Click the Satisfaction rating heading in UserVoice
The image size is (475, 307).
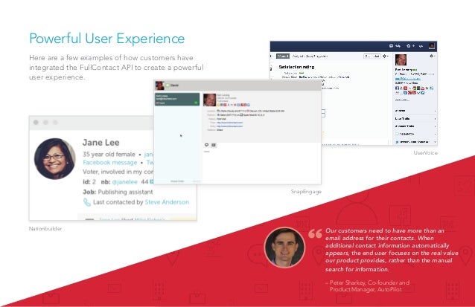(x=296, y=67)
